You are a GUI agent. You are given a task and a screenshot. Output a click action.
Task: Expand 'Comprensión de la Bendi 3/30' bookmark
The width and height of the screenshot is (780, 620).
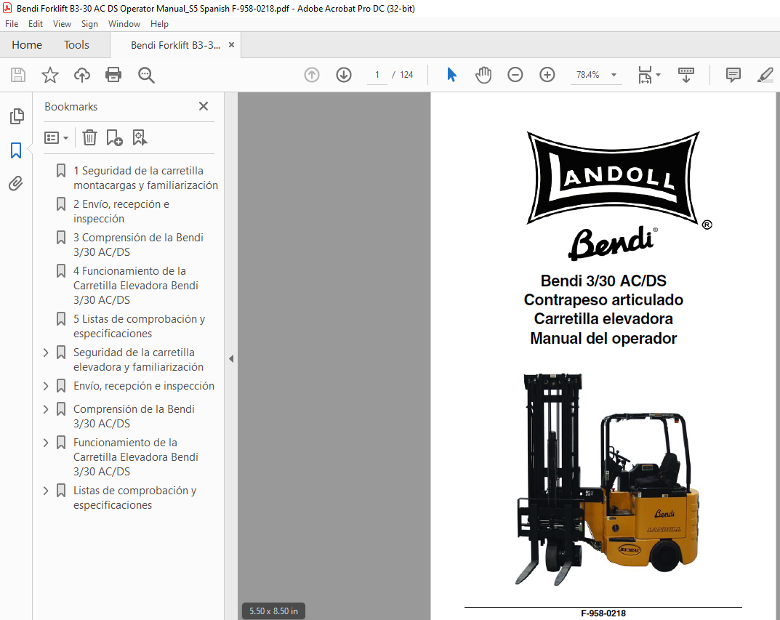(46, 409)
